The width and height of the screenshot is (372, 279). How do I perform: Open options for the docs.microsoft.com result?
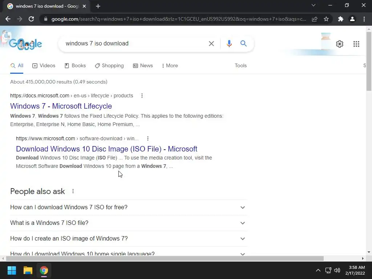point(142,96)
